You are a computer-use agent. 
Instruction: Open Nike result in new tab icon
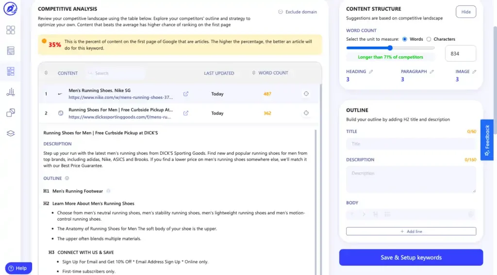(x=186, y=94)
